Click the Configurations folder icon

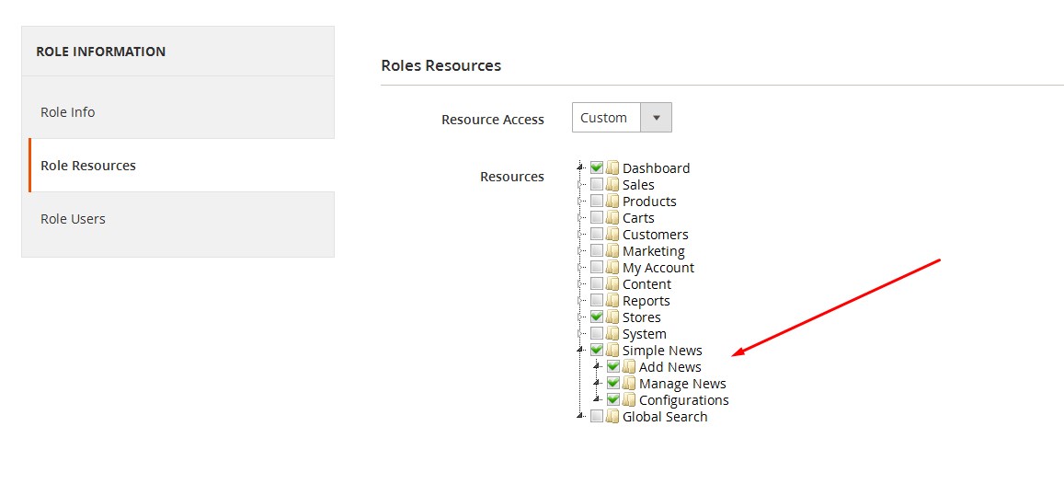[629, 400]
